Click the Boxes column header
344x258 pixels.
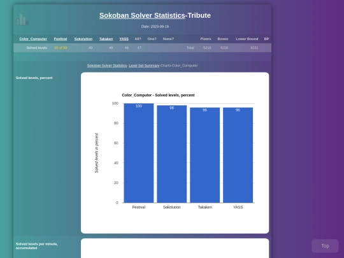(223, 39)
